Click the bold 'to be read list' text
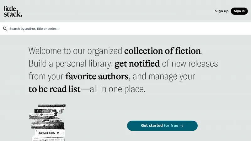The height and width of the screenshot is (141, 251). (x=54, y=89)
